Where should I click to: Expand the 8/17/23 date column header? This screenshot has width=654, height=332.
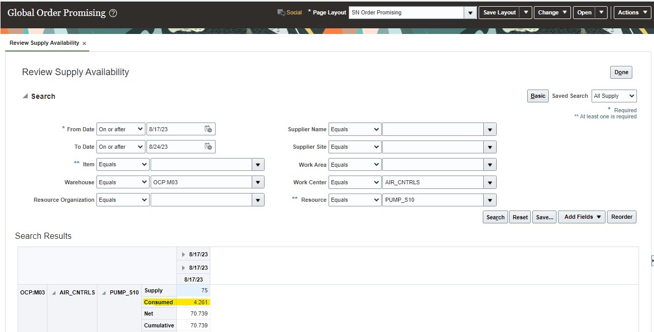184,254
